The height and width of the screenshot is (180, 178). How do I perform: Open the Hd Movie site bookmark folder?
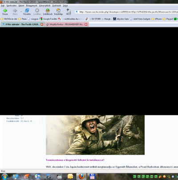tap(9, 19)
